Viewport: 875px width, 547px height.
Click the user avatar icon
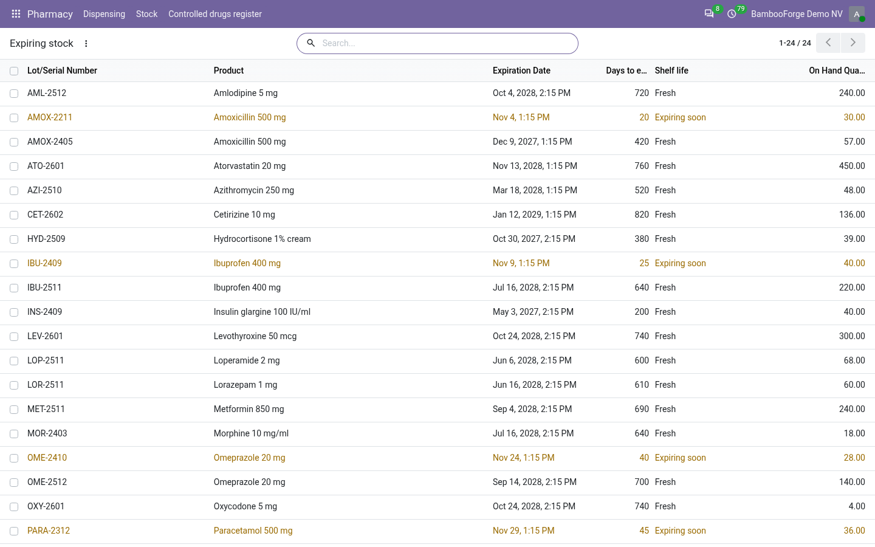(x=857, y=14)
